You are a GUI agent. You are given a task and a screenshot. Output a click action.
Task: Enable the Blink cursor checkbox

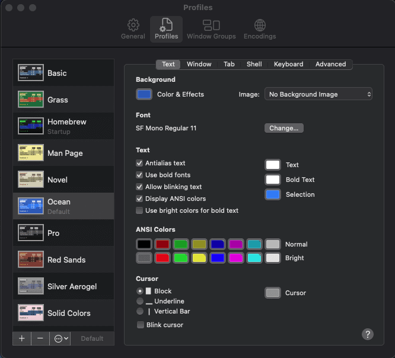[x=141, y=325]
